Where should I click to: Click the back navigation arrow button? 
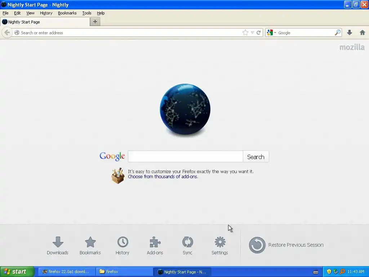[7, 32]
